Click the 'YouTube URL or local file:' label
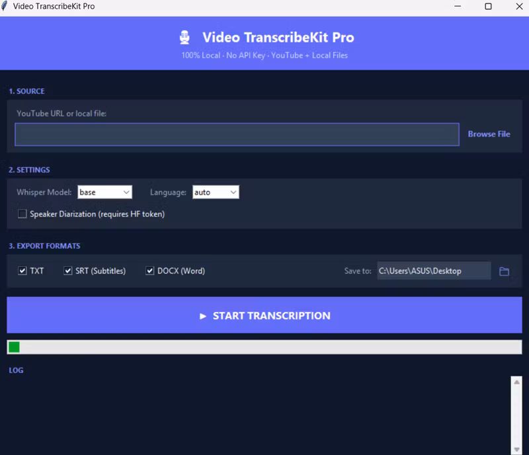Screen dimensions: 529x455 click(x=61, y=113)
